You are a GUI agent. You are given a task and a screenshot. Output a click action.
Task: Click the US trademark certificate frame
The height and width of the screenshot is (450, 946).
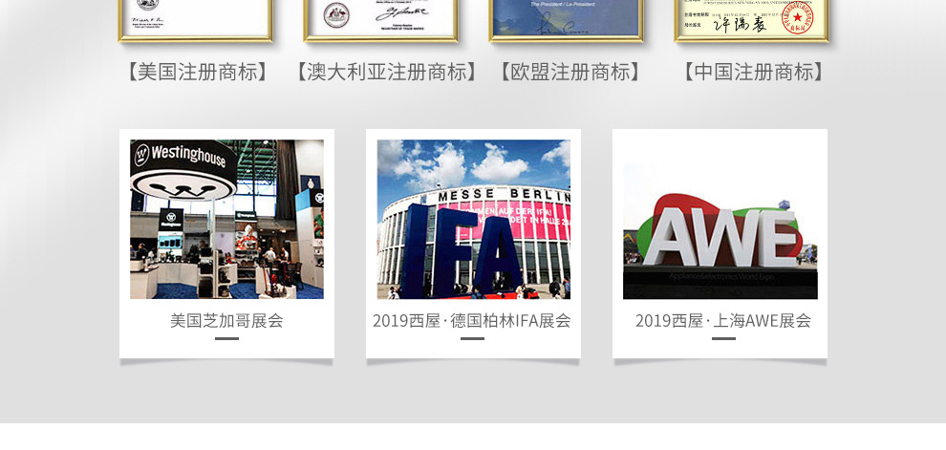196,20
